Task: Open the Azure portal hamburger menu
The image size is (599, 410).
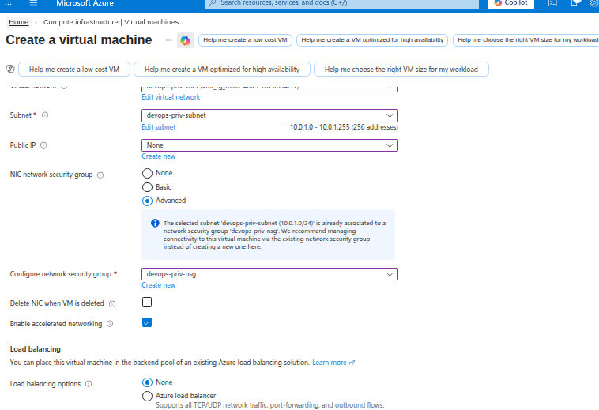Action: 33,2
